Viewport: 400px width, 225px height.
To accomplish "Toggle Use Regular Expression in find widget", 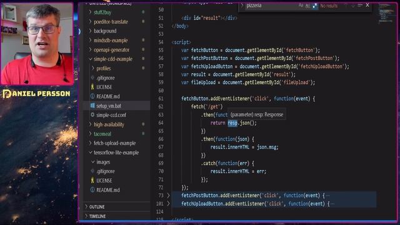I will coord(315,6).
